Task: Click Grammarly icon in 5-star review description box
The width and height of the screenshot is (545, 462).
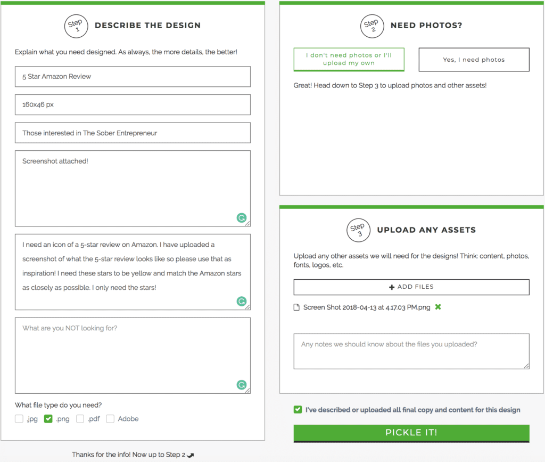Action: 242,301
